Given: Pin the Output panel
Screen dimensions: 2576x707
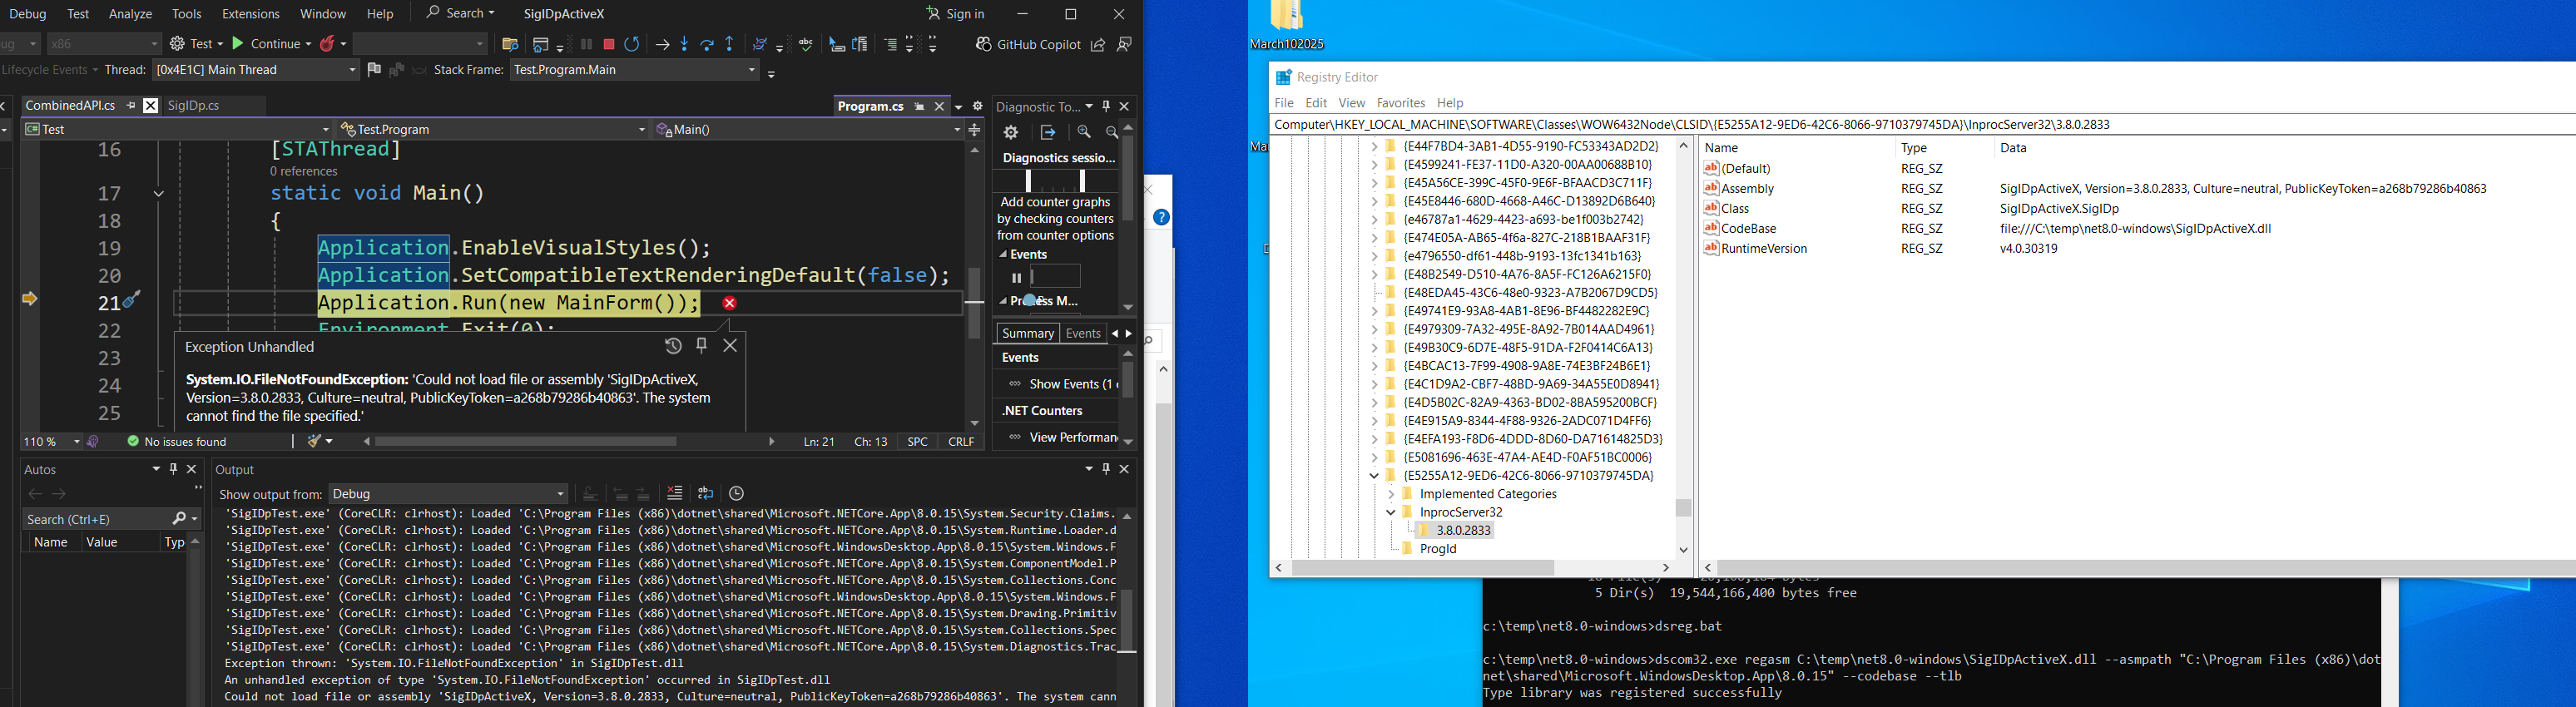Looking at the screenshot, I should tap(1106, 469).
